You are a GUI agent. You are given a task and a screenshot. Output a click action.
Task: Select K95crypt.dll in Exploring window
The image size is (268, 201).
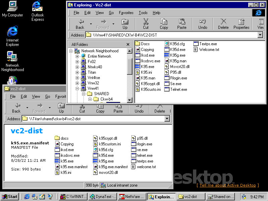[x=147, y=84]
